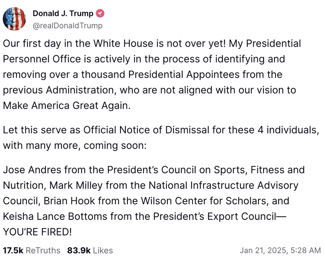325x263 pixels.
Task: Click the "Make America Great Again." phrase
Action: pyautogui.click(x=67, y=106)
